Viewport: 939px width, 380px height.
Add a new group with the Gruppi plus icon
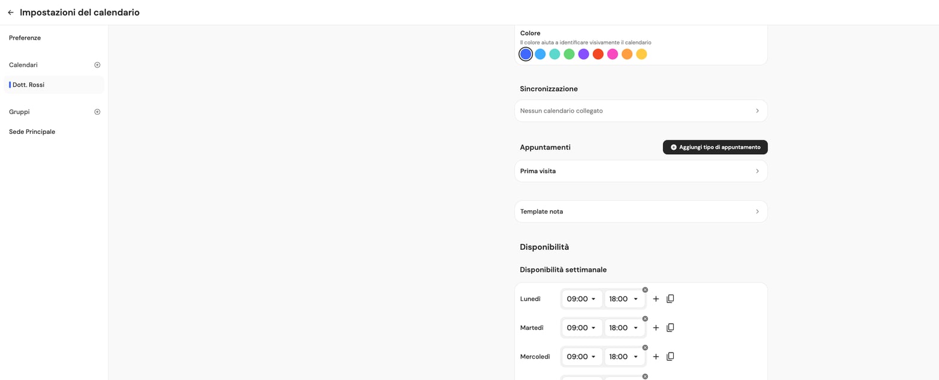click(97, 112)
